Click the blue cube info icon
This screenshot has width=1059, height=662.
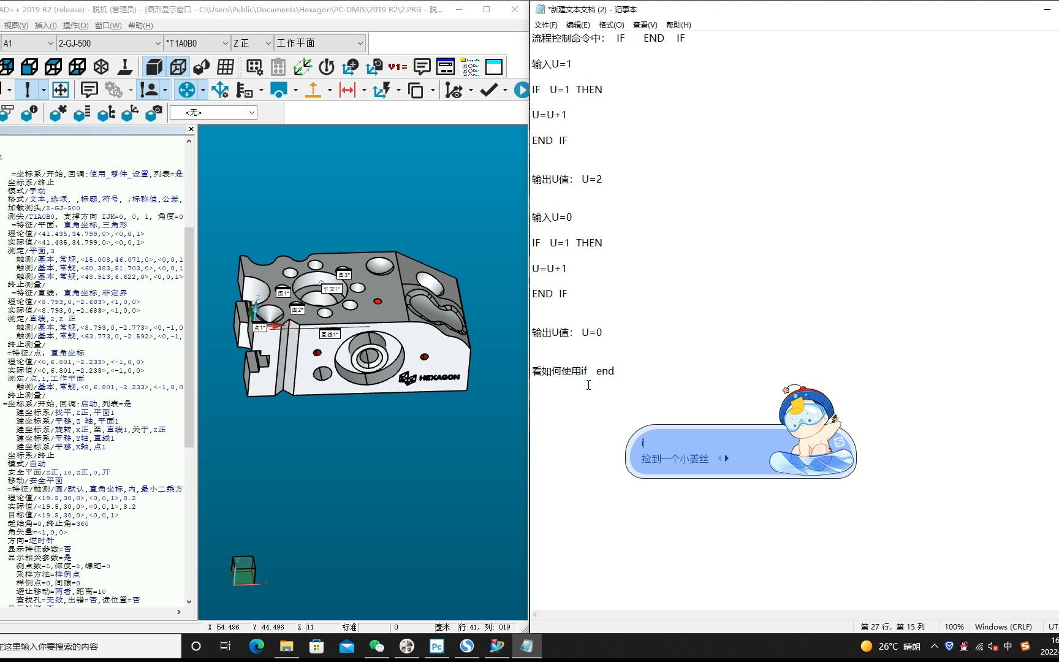(29, 113)
